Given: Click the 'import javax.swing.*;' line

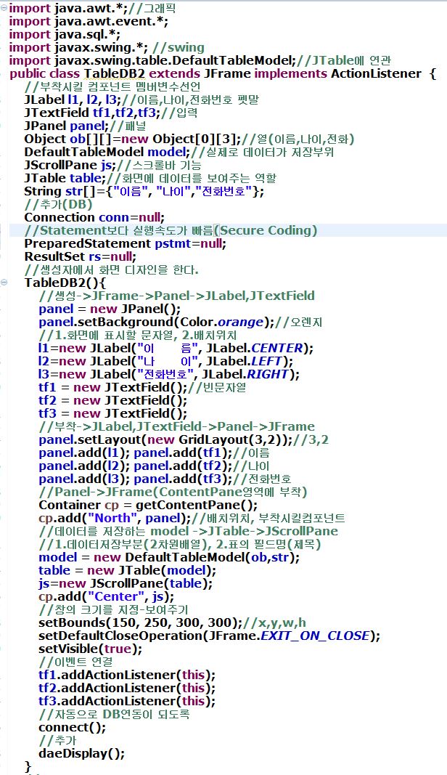Looking at the screenshot, I should (107, 47).
